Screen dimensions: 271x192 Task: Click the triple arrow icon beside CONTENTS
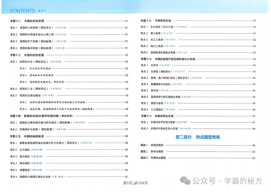[42, 11]
